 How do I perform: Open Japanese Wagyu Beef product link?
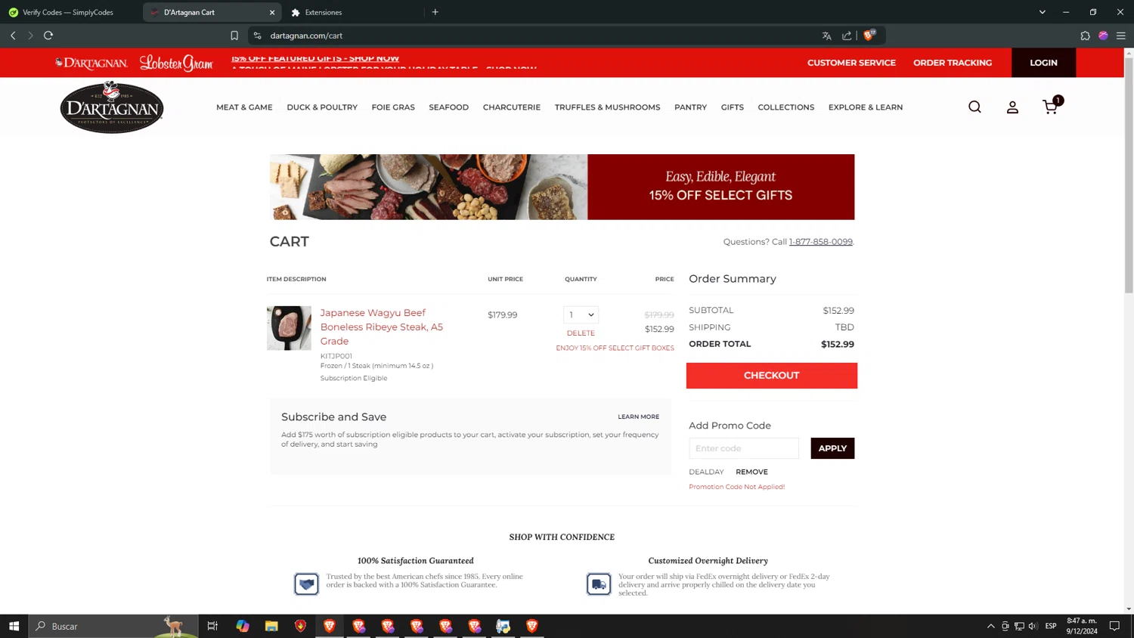[x=382, y=327]
